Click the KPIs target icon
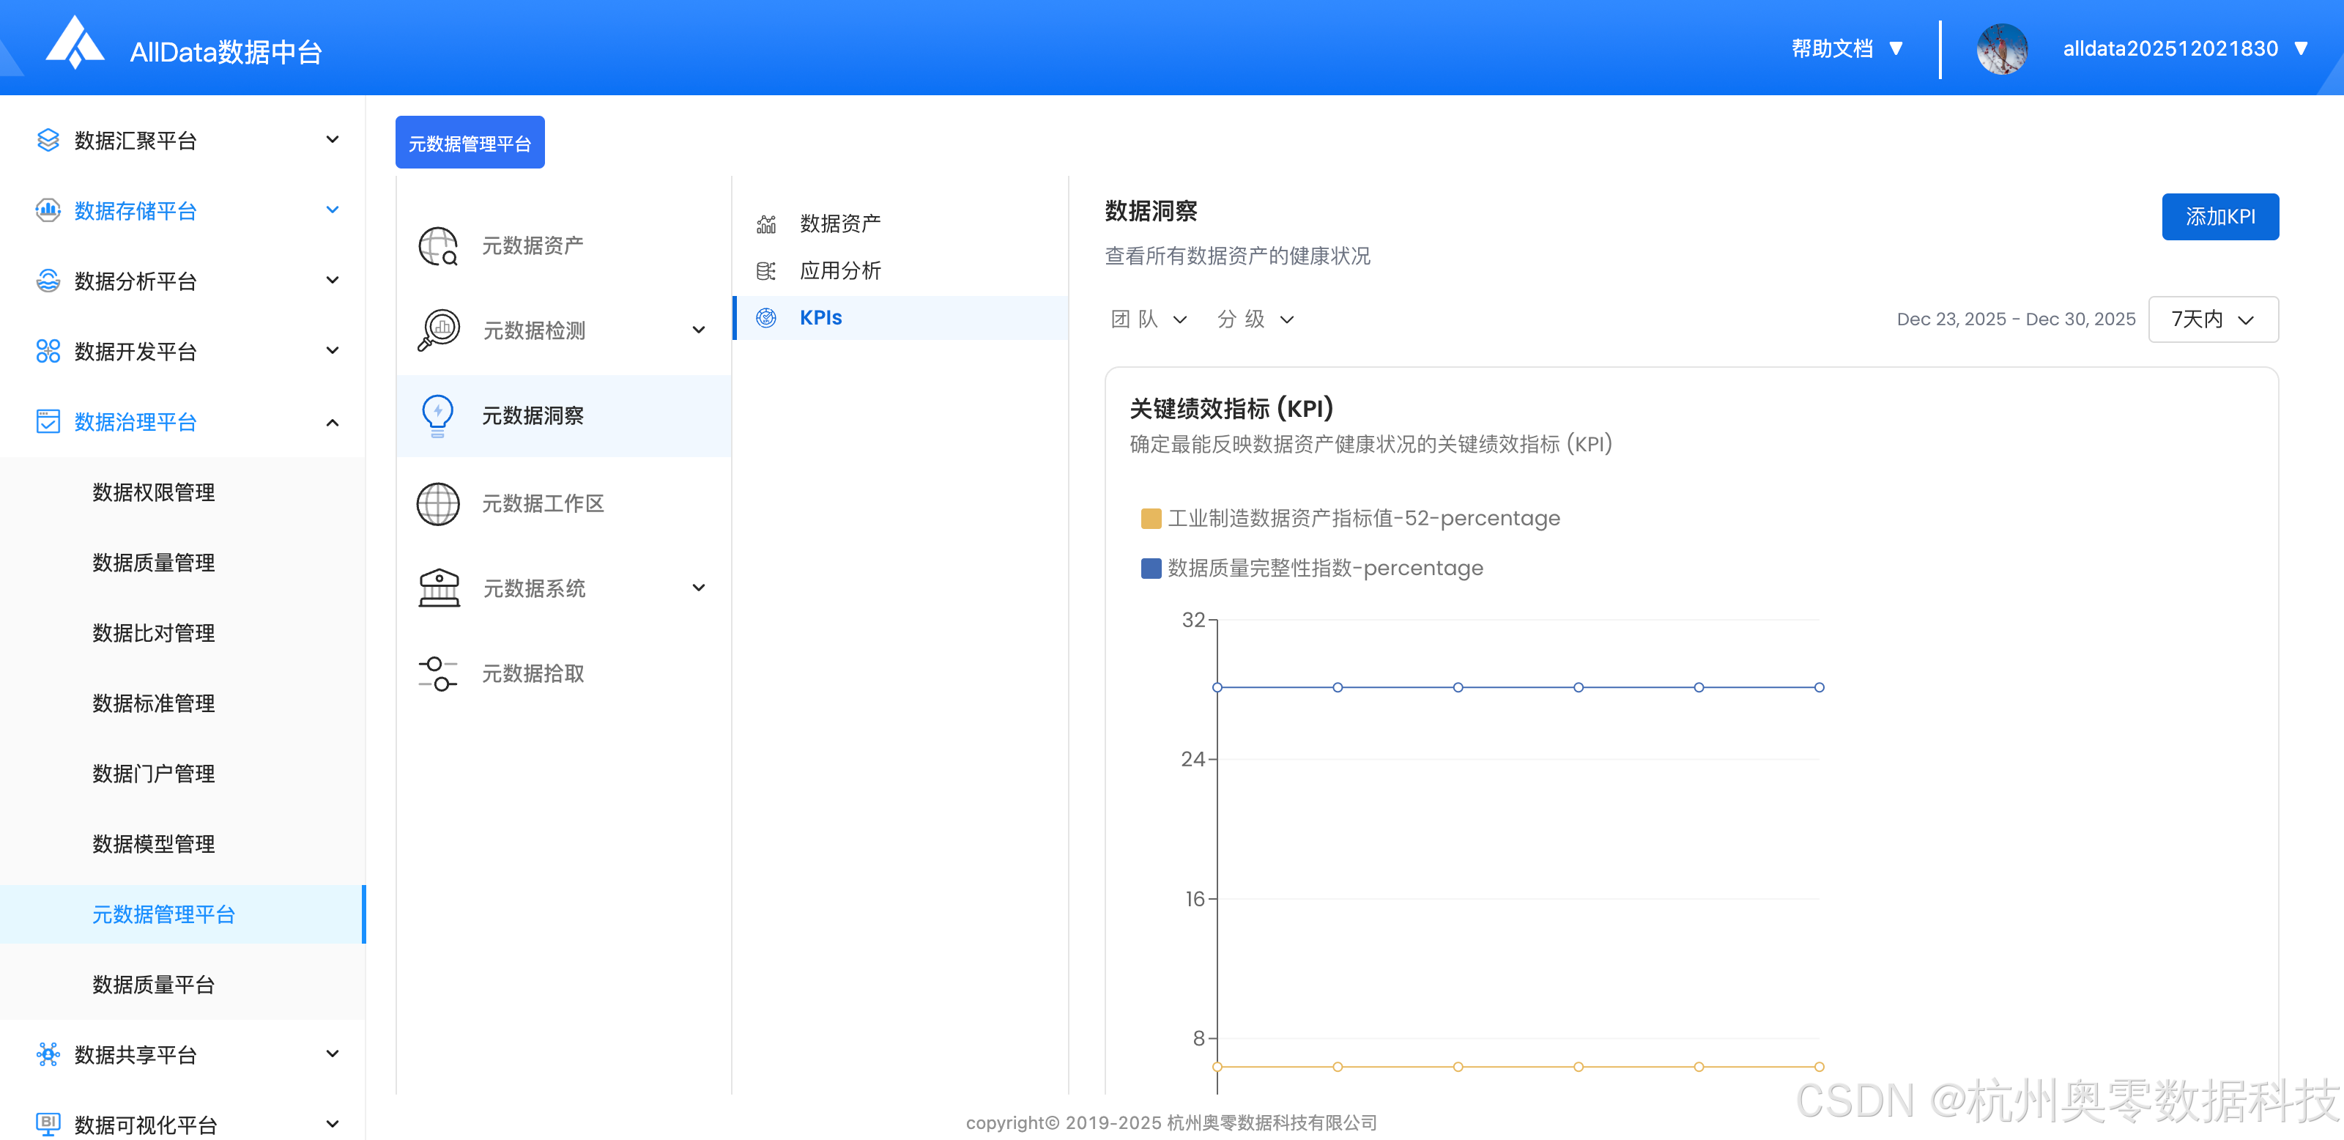 point(766,317)
